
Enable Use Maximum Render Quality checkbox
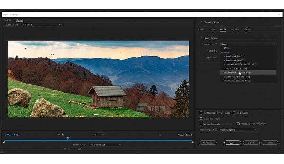click(x=201, y=113)
